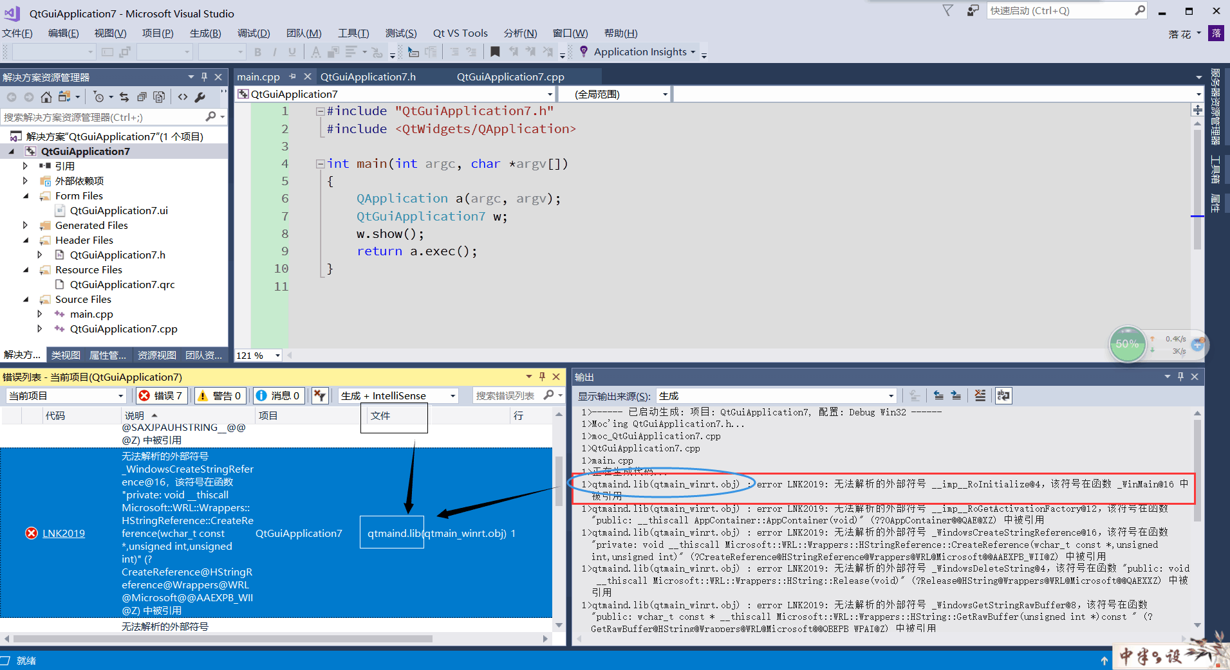Click Go to Previous Message icon in Output
Image resolution: width=1230 pixels, height=670 pixels.
click(939, 395)
